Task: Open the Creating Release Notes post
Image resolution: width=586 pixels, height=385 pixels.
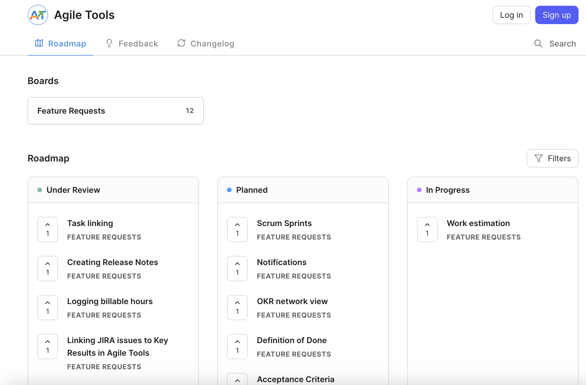Action: tap(112, 262)
